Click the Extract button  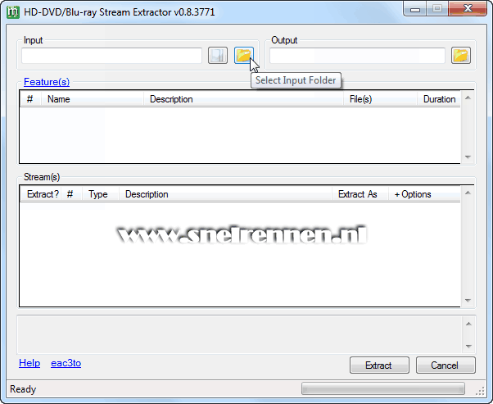(x=379, y=365)
